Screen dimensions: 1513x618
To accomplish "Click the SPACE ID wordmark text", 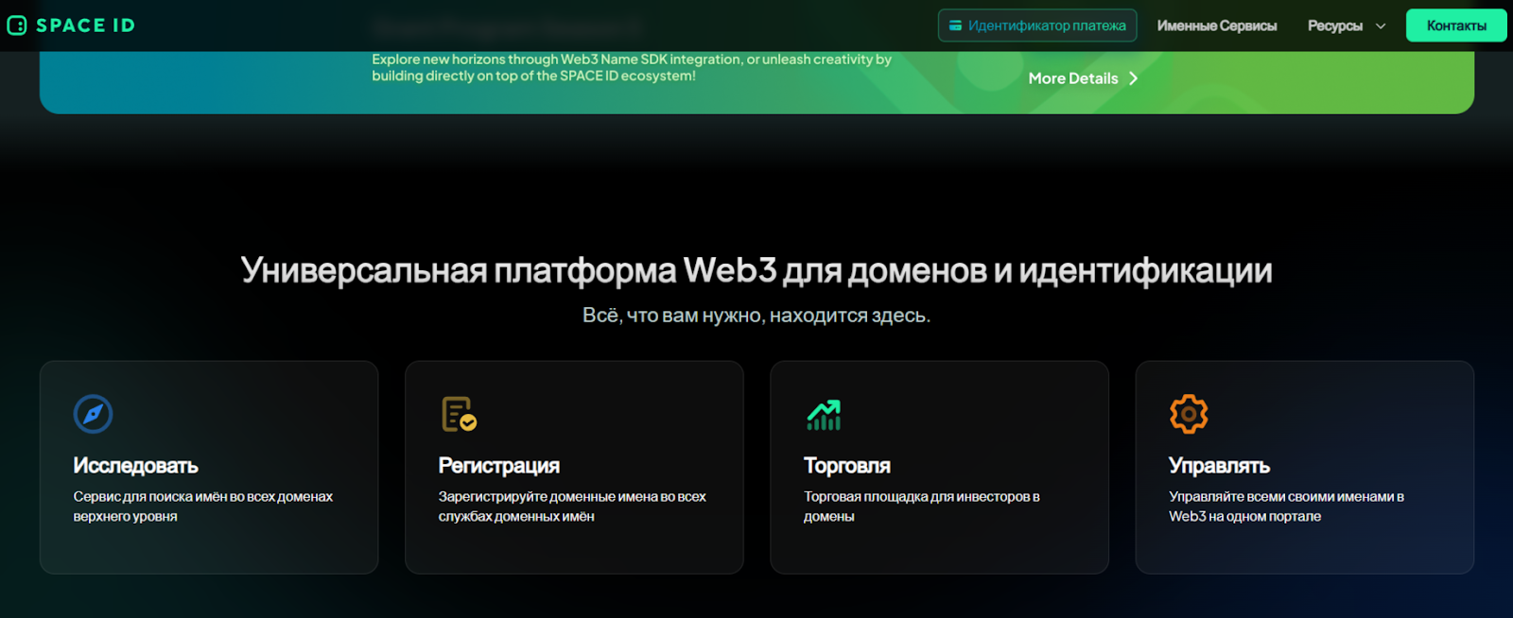I will click(85, 26).
